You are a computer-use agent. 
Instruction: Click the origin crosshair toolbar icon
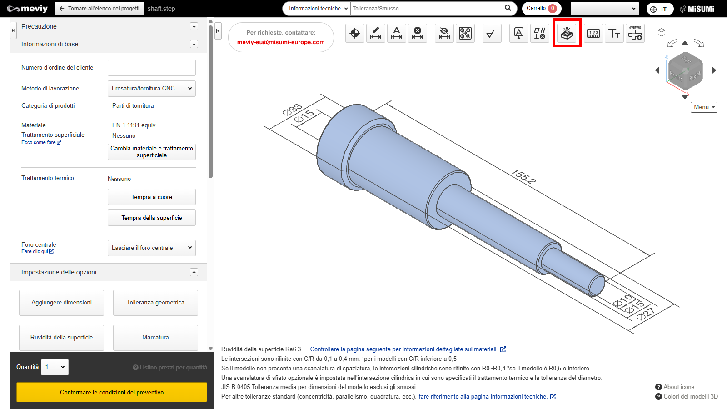point(355,33)
